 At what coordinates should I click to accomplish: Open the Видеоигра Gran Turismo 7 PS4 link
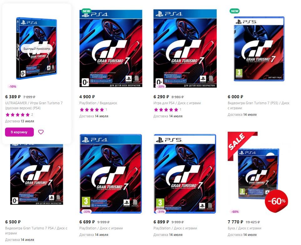click(x=36, y=231)
